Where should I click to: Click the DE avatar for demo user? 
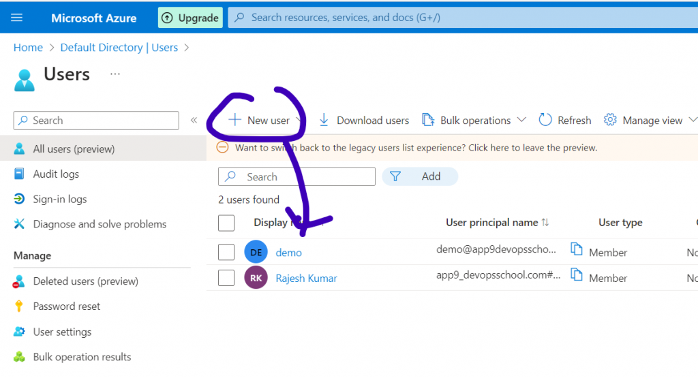tap(256, 252)
